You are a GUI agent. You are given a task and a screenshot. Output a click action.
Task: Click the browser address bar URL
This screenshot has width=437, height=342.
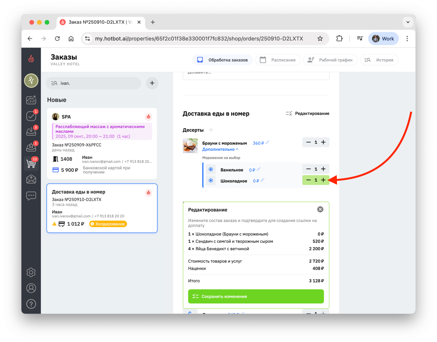click(x=199, y=39)
